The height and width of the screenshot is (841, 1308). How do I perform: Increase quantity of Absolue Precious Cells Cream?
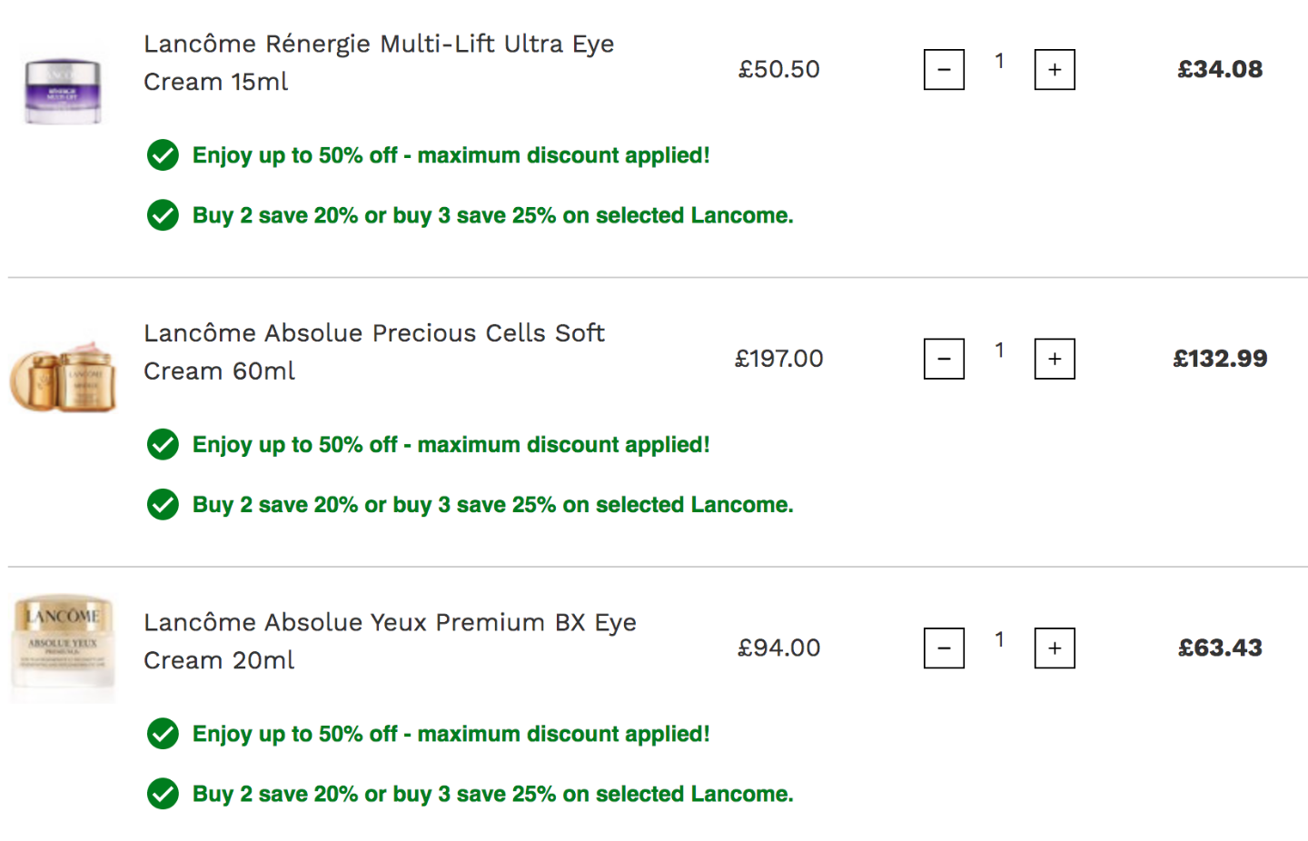click(1055, 359)
